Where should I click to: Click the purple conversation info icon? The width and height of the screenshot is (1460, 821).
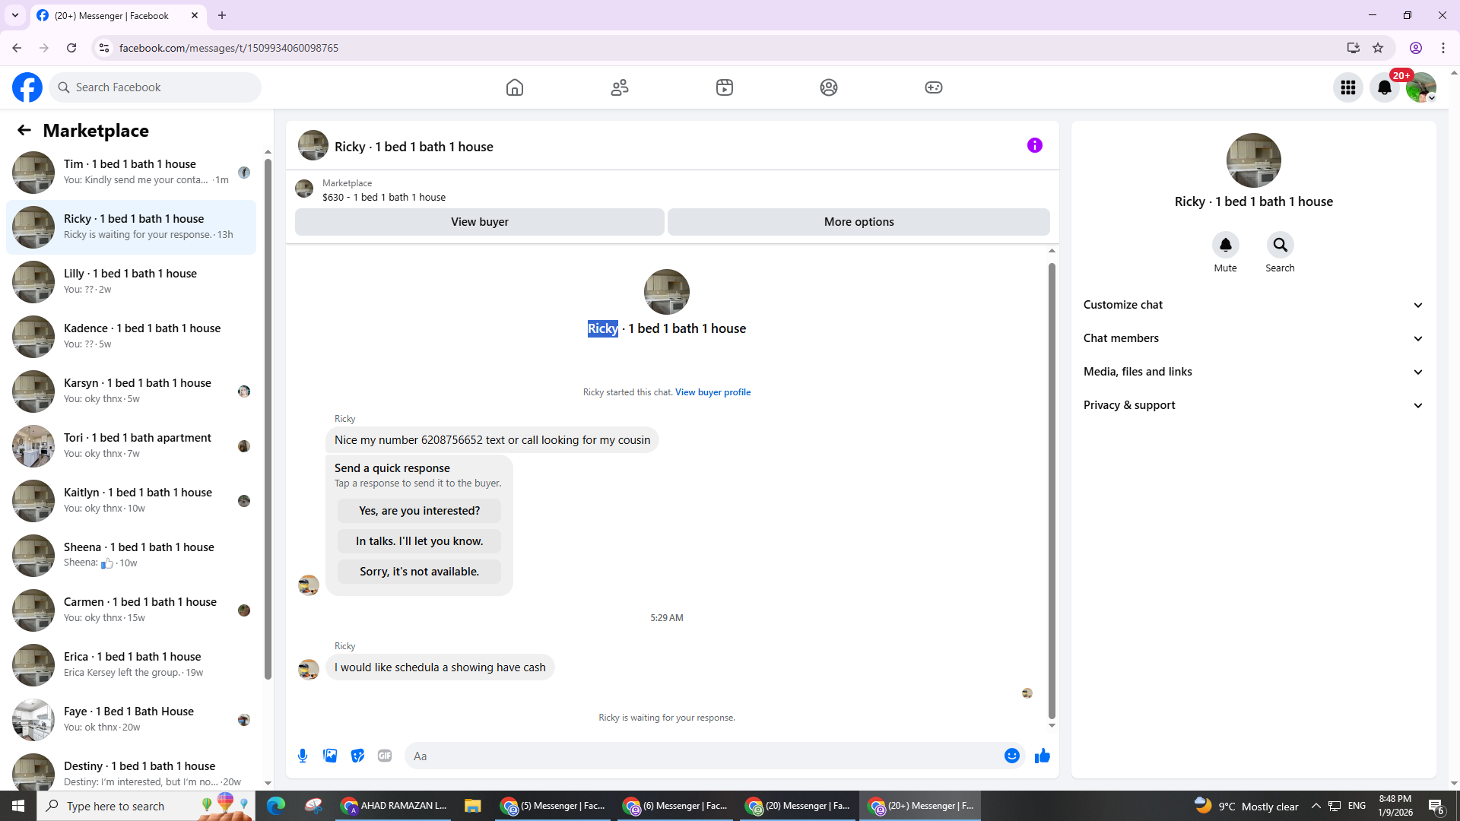pos(1034,145)
